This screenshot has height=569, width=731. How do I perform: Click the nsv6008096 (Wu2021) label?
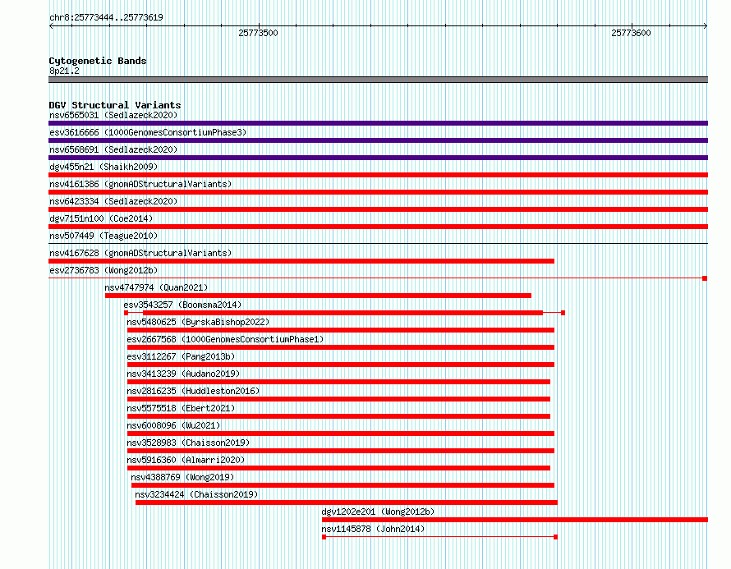pyautogui.click(x=173, y=425)
